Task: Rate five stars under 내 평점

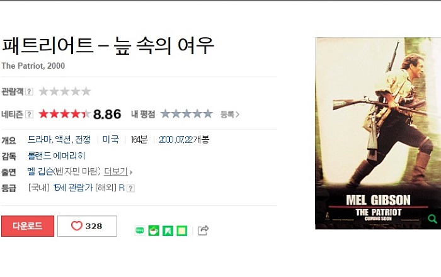Action: pos(208,114)
